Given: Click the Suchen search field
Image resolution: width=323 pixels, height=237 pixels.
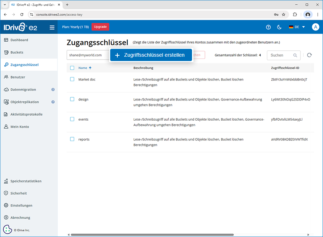Looking at the screenshot, I should point(281,55).
